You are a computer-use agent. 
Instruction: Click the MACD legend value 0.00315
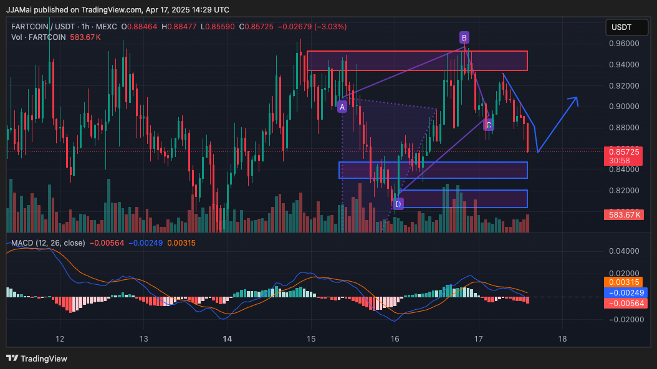click(x=181, y=243)
